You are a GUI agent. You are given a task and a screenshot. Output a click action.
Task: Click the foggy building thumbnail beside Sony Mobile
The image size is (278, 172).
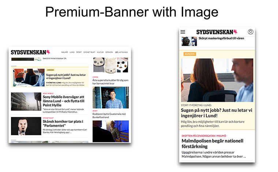26,101
